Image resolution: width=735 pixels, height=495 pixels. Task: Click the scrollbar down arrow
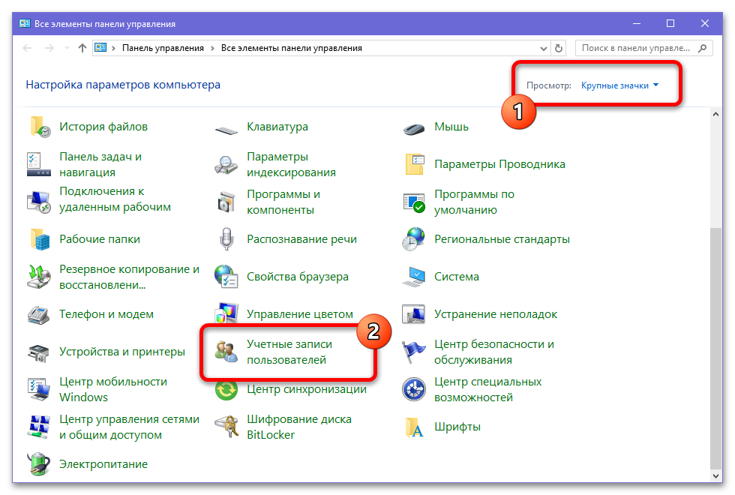click(715, 475)
